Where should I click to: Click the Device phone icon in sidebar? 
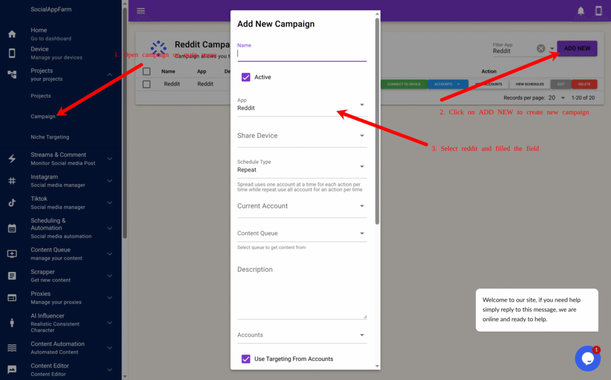12,53
